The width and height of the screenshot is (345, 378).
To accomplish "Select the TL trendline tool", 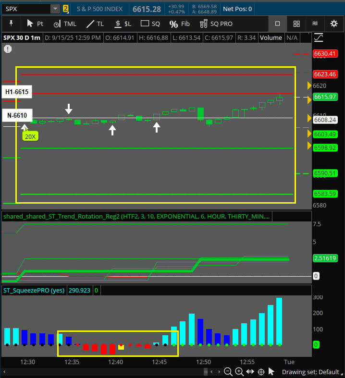I will (x=95, y=24).
